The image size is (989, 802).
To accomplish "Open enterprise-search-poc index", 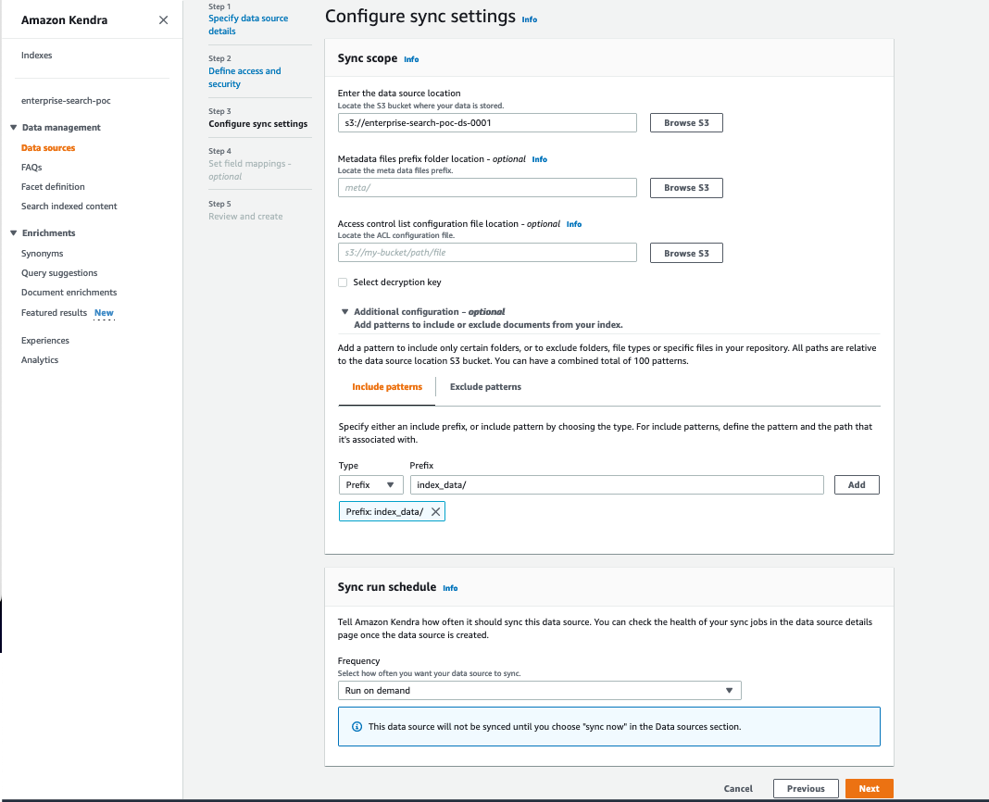I will coord(66,101).
